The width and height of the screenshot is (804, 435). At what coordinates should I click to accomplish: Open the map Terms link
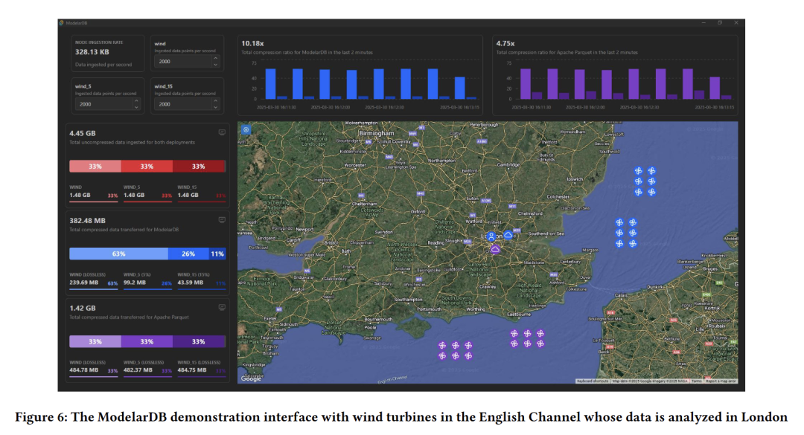(x=696, y=381)
